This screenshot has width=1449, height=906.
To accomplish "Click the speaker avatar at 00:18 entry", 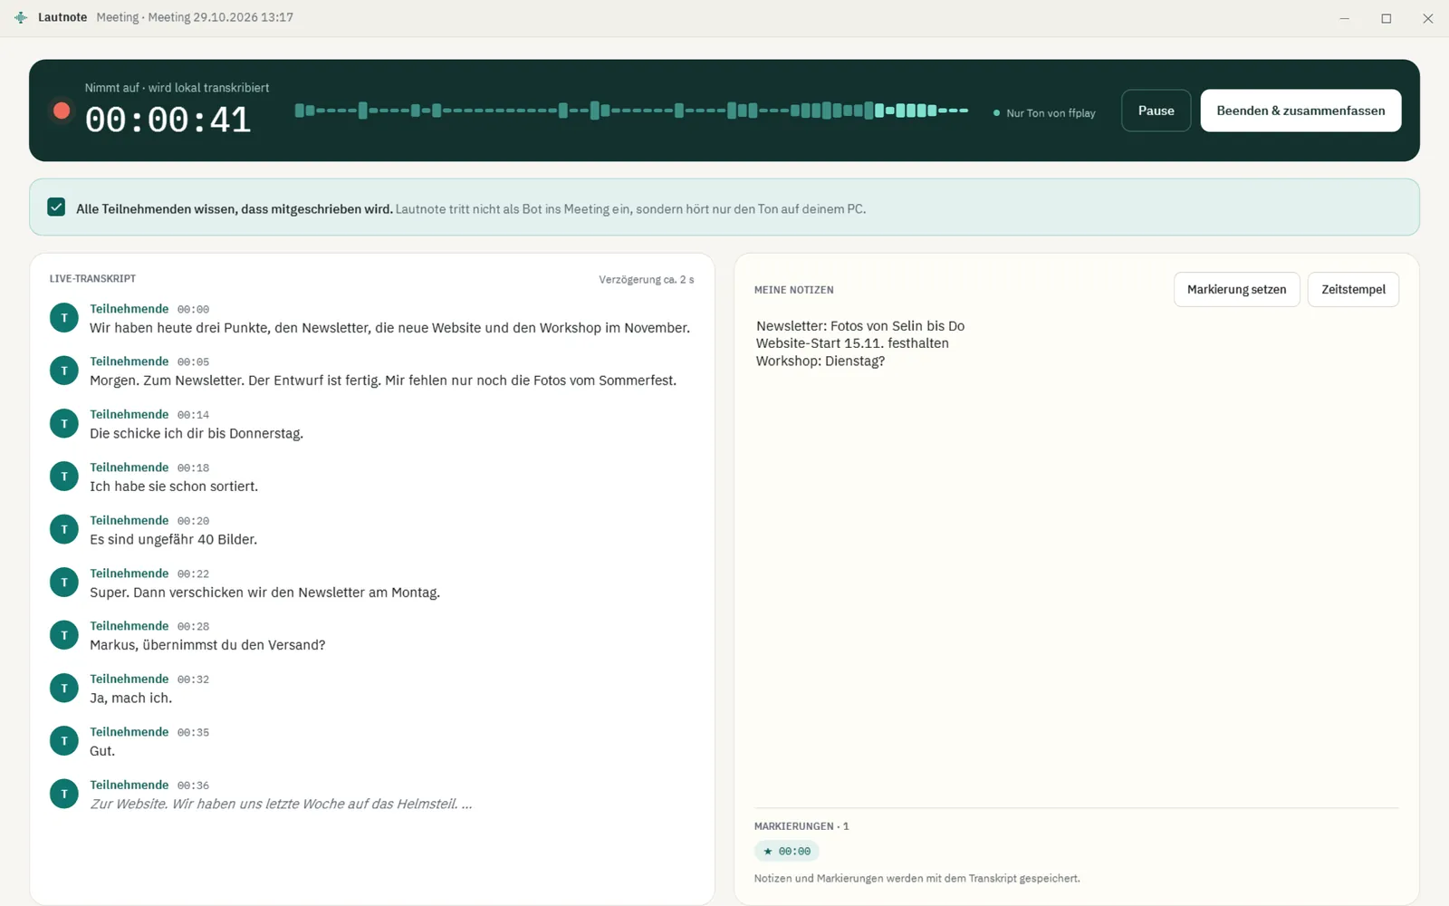I will click(63, 477).
